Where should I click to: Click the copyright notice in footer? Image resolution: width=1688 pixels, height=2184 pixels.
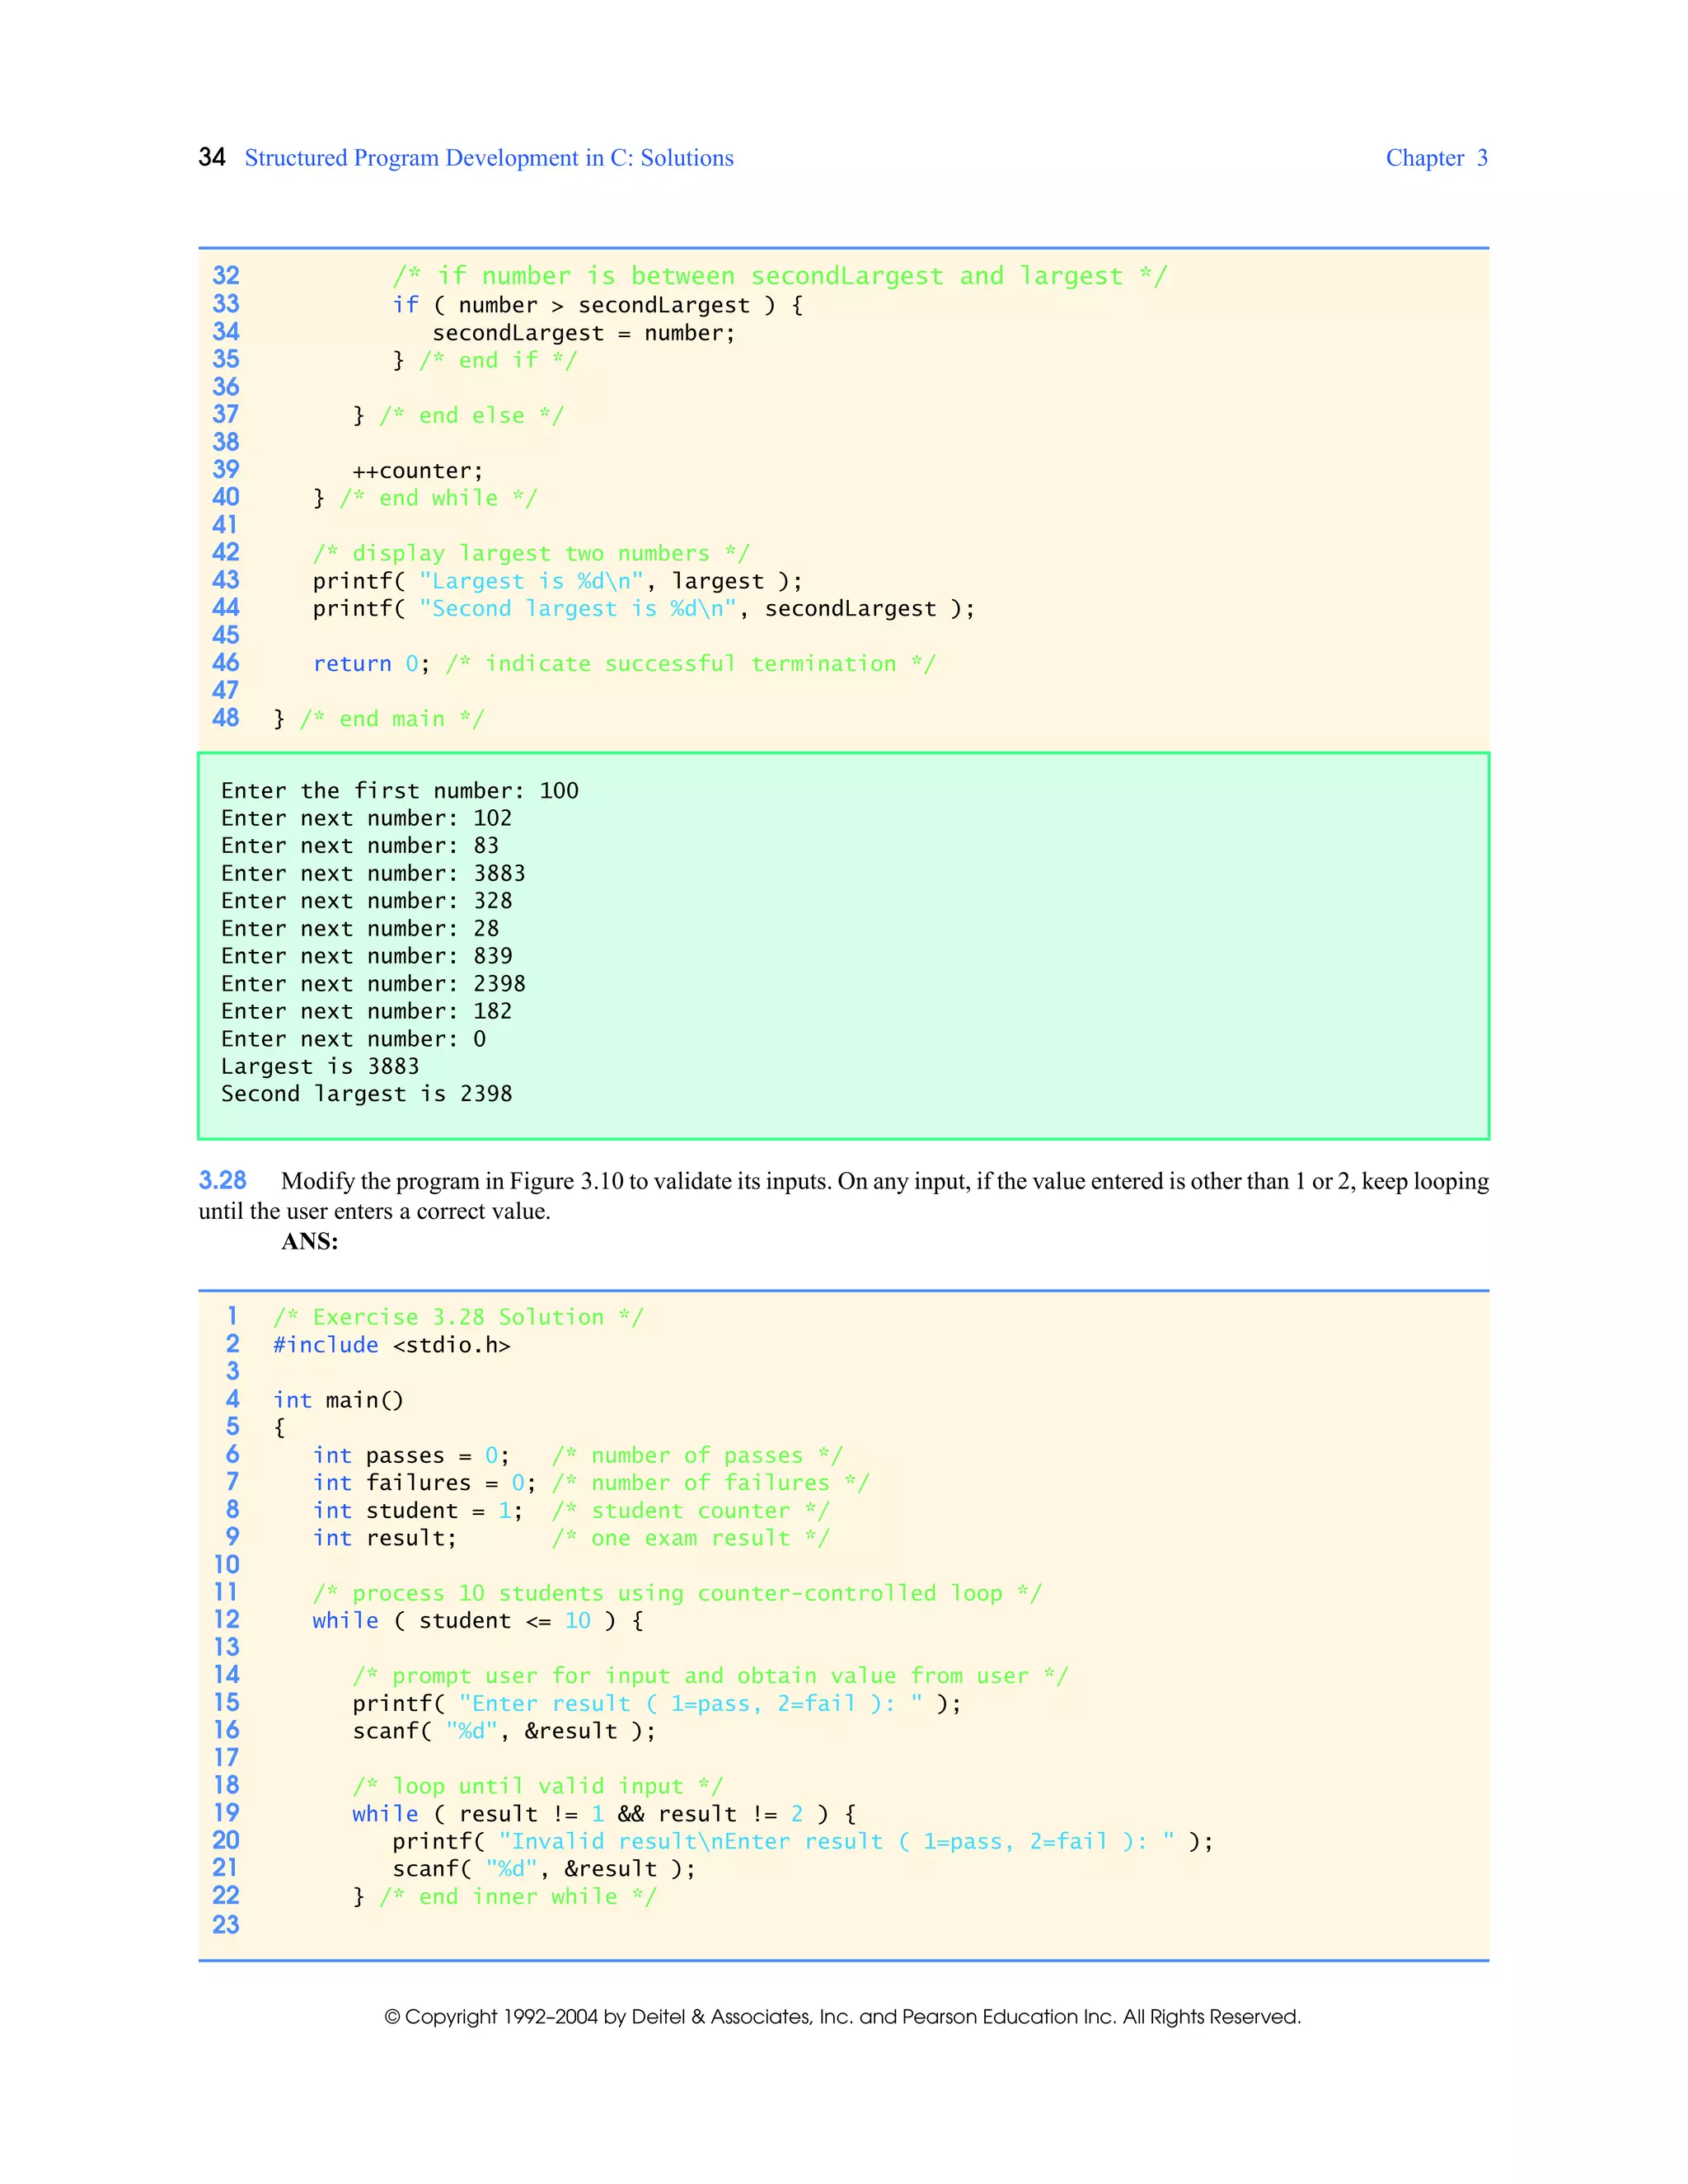tap(842, 2017)
